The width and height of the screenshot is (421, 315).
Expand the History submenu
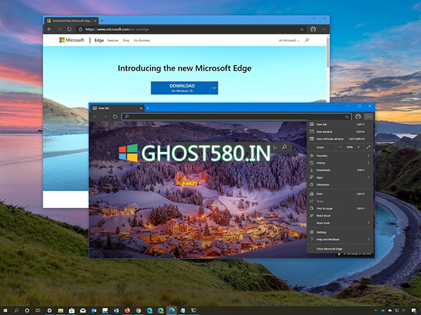pyautogui.click(x=340, y=163)
